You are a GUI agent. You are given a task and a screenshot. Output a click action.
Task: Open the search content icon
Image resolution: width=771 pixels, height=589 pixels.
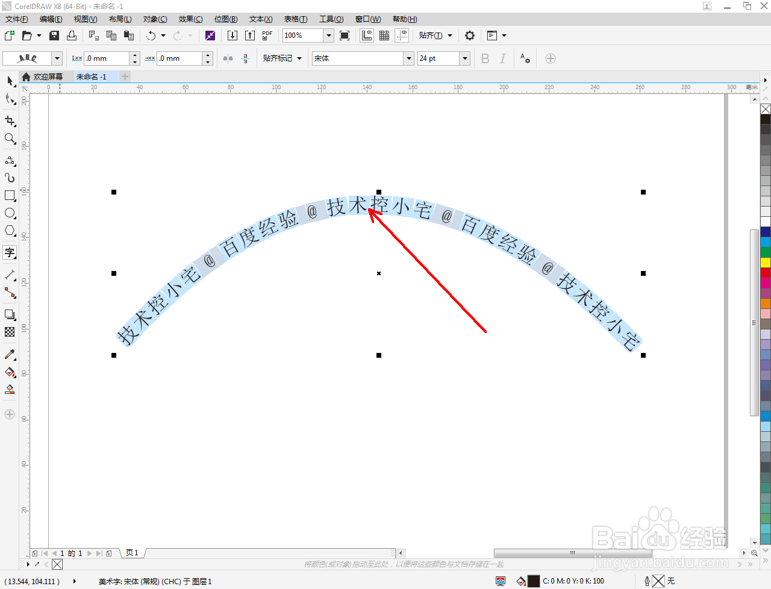click(x=210, y=36)
